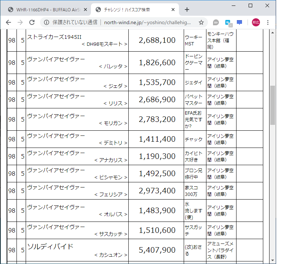The height and width of the screenshot is (264, 286).
Task: Reload the current page
Action: 32,22
